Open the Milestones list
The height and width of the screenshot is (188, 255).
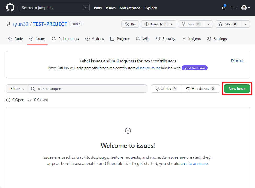click(x=201, y=89)
